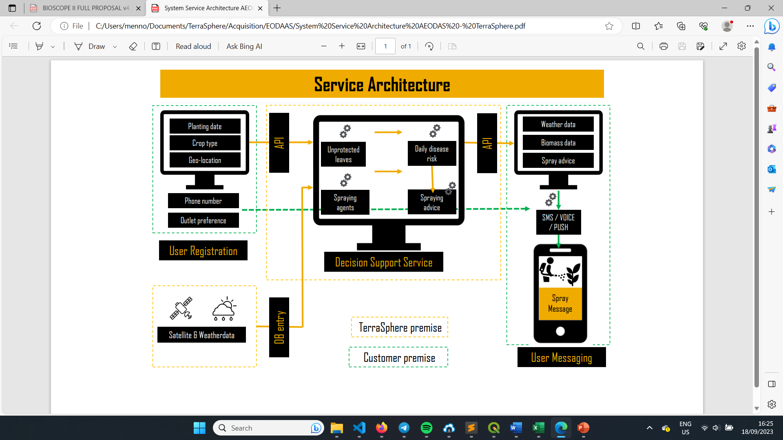
Task: Click the PDF vertical scrollbar
Action: [x=756, y=217]
